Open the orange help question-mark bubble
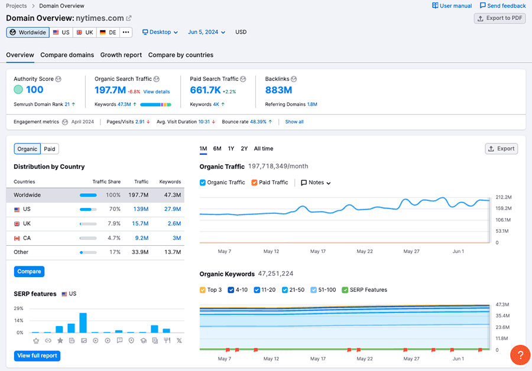532x371 pixels. pos(520,354)
